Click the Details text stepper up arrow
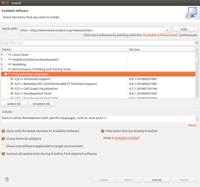Image resolution: width=200 pixels, height=187 pixels. 197,118
